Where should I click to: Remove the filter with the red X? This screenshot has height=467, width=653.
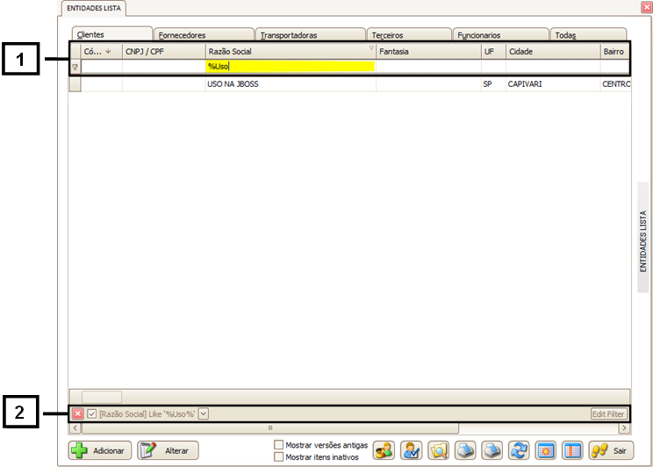(77, 413)
